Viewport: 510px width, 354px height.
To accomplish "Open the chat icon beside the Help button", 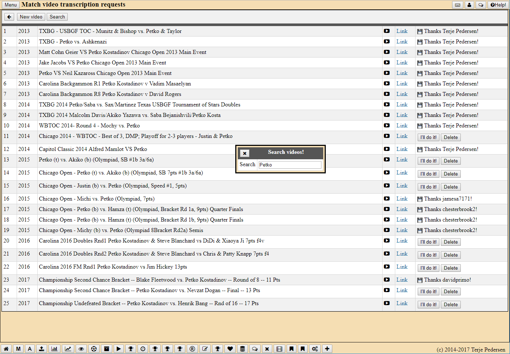I will 481,5.
